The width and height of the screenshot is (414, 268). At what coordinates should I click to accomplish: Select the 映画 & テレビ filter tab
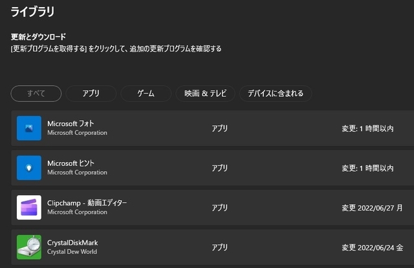point(206,94)
